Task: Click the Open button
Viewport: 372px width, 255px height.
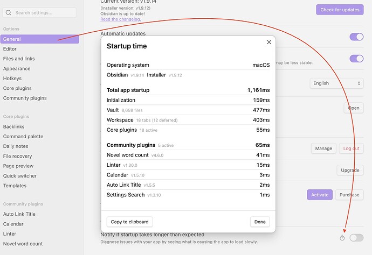Action: [x=354, y=108]
